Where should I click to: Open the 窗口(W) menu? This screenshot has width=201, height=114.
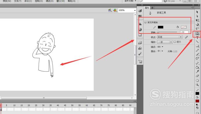(61, 1)
